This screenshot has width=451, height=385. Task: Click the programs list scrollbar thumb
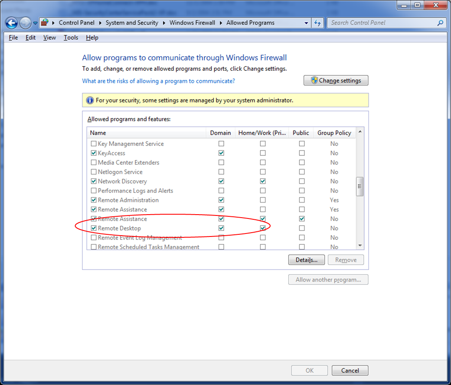pos(360,186)
